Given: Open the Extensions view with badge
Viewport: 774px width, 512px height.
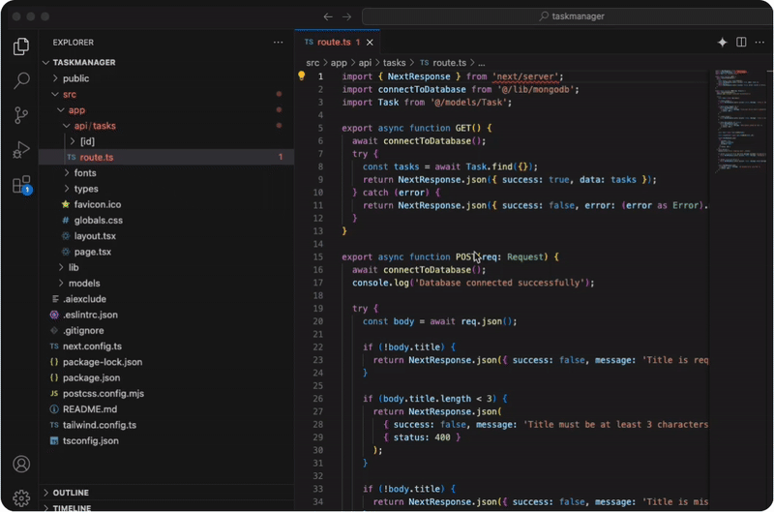Looking at the screenshot, I should click(21, 185).
